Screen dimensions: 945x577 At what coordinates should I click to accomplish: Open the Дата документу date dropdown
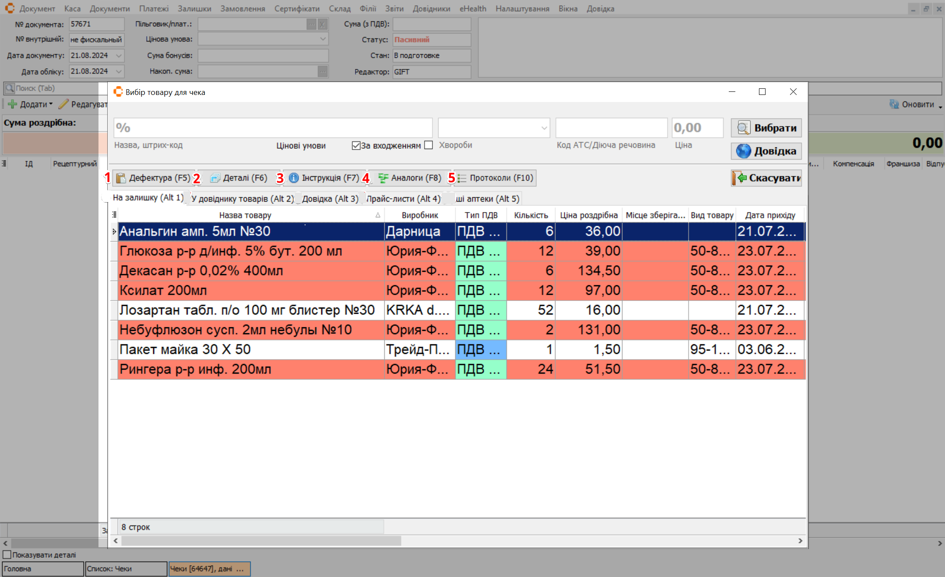click(x=119, y=56)
